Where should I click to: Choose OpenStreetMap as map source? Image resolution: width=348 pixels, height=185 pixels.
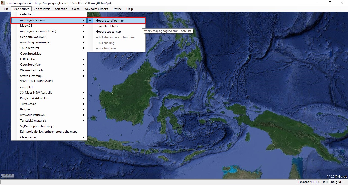click(x=31, y=54)
